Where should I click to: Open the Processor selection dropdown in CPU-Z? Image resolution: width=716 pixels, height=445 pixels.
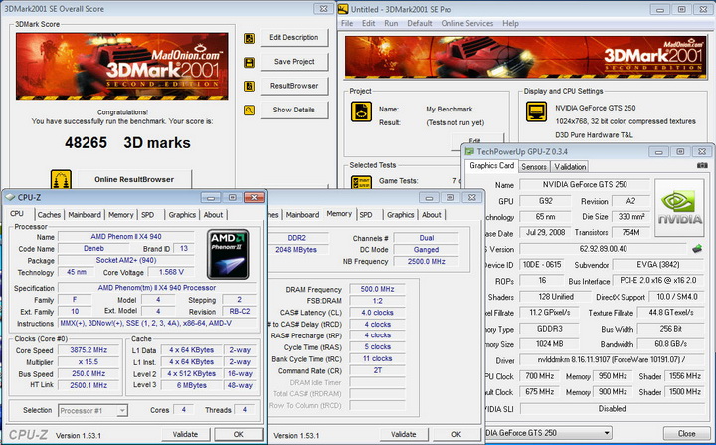click(122, 411)
